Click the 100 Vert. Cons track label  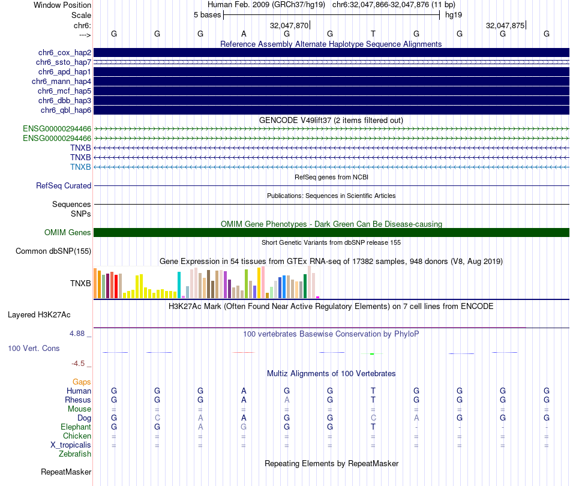pyautogui.click(x=34, y=348)
